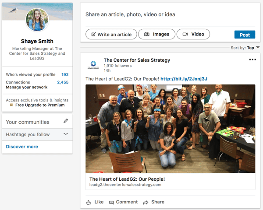Screen dimensions: 263x210
Task: Click the thumbs-up Like icon
Action: [89, 203]
